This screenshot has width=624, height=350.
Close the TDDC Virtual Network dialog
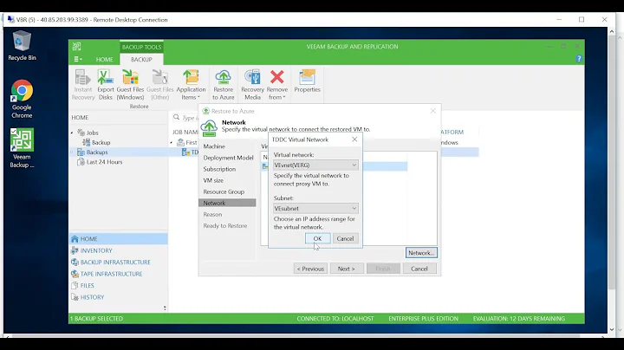pos(354,139)
